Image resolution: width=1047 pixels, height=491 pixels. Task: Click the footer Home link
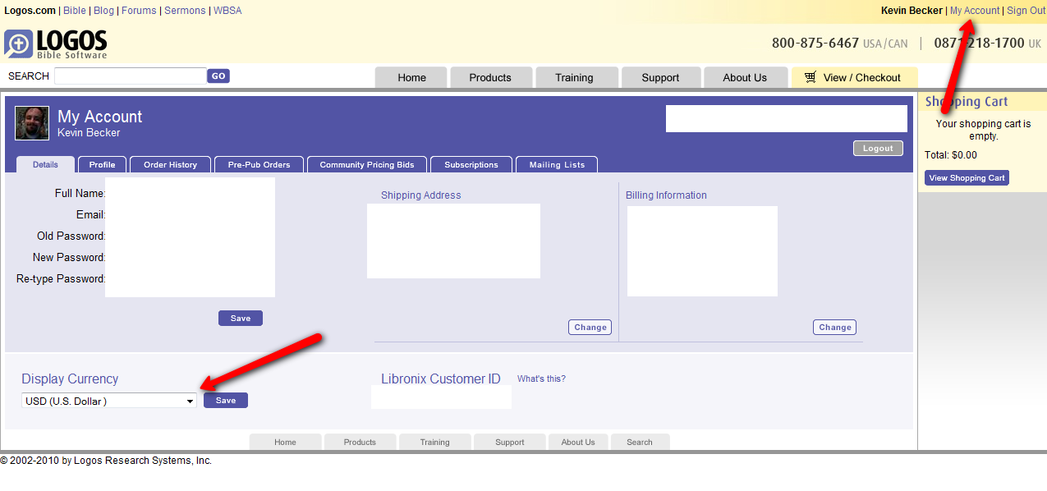point(285,442)
